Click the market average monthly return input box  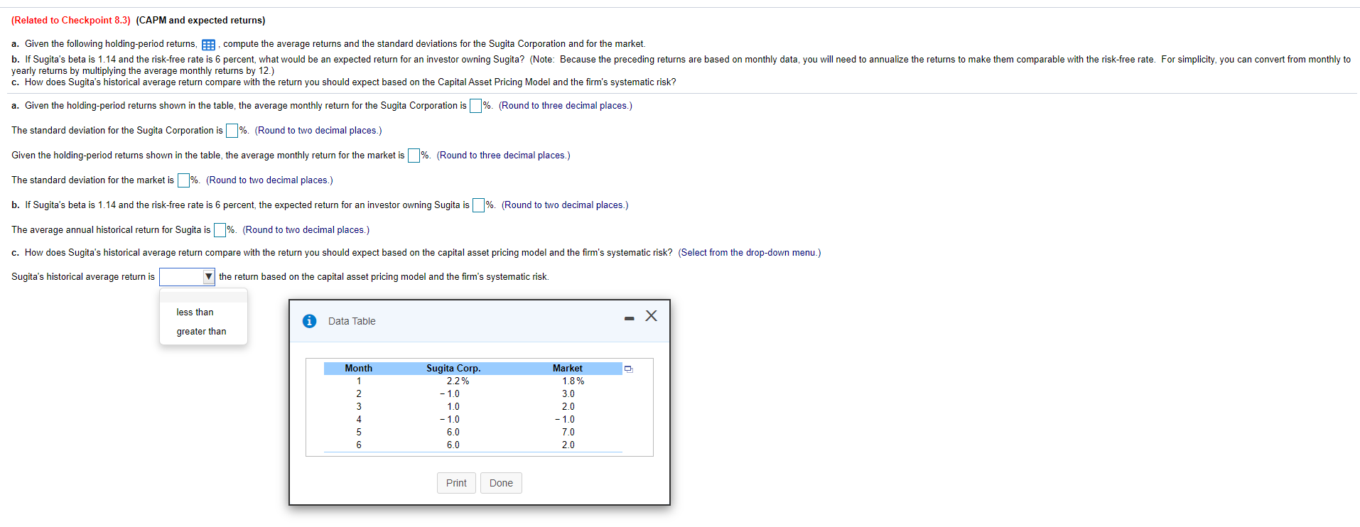click(x=414, y=156)
